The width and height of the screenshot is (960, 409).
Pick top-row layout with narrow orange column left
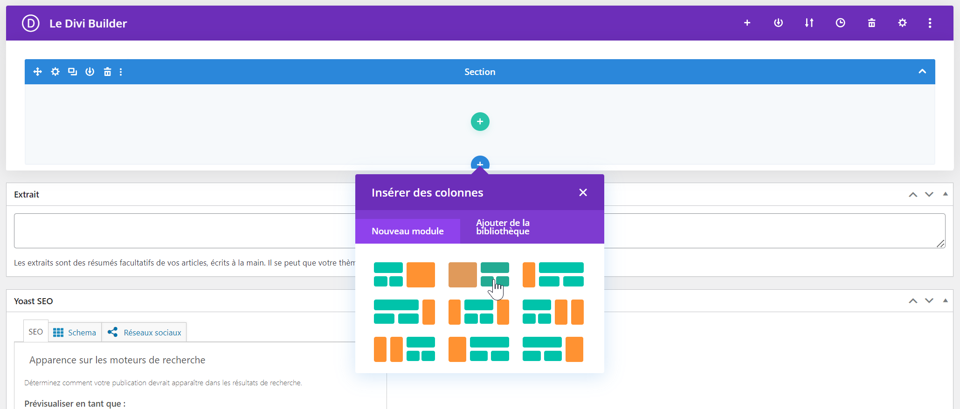tap(553, 275)
